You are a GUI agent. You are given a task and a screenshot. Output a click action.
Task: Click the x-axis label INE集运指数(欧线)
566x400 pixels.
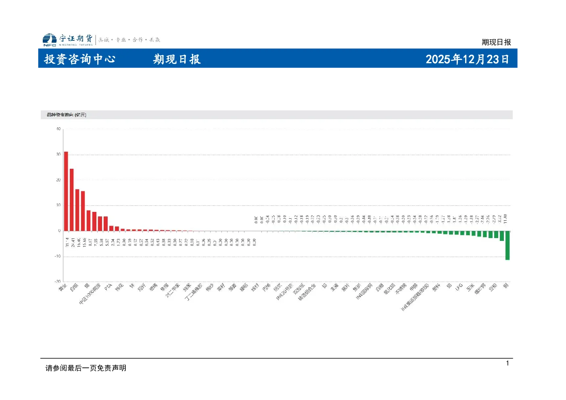pos(415,297)
